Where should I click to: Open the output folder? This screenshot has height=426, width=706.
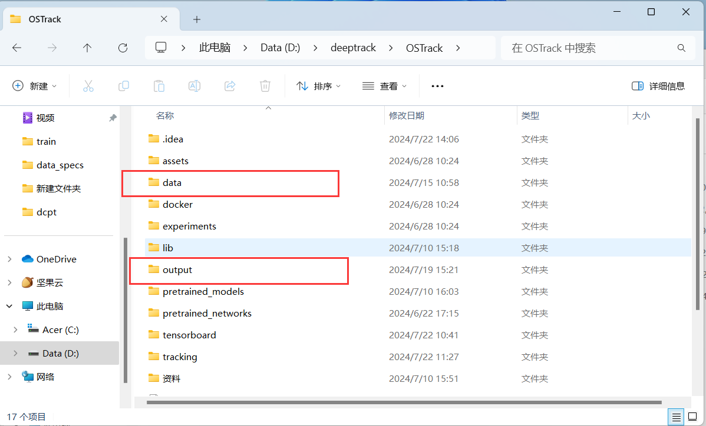click(x=177, y=269)
